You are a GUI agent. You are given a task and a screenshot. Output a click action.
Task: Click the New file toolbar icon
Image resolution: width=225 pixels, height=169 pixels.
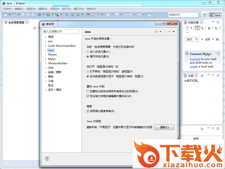6,15
